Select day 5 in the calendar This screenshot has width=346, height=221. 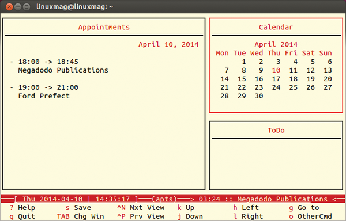[x=313, y=62]
